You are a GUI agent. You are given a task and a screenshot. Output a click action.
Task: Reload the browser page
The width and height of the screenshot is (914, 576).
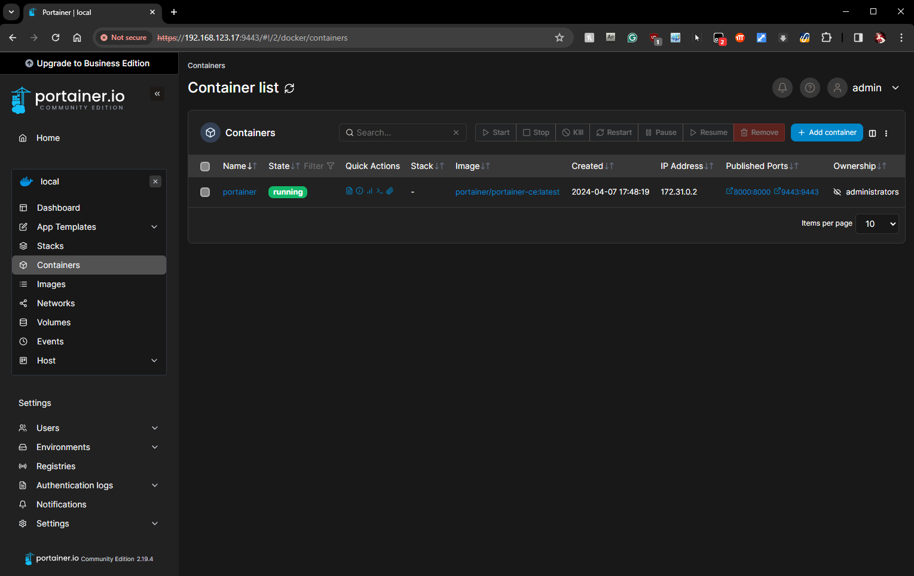[56, 38]
